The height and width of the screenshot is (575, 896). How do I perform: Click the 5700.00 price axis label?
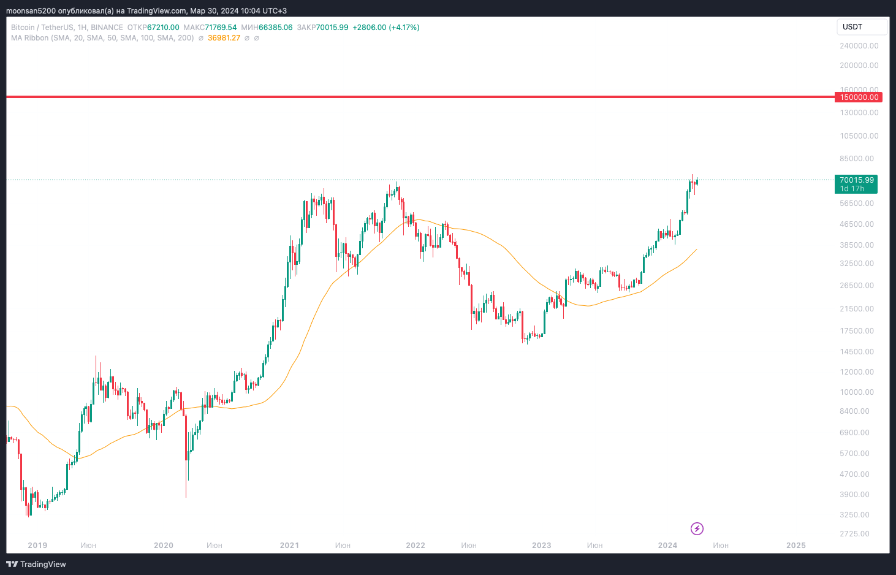854,454
